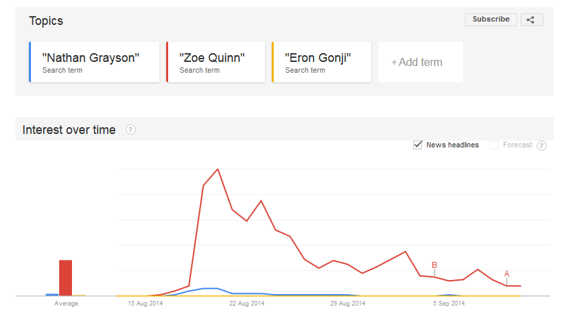
Task: Click the Average label under the bars
Action: pyautogui.click(x=66, y=304)
